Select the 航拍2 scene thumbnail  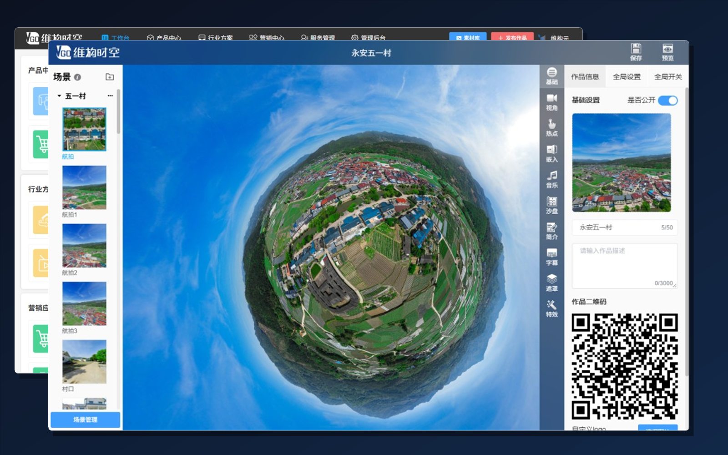pyautogui.click(x=84, y=245)
